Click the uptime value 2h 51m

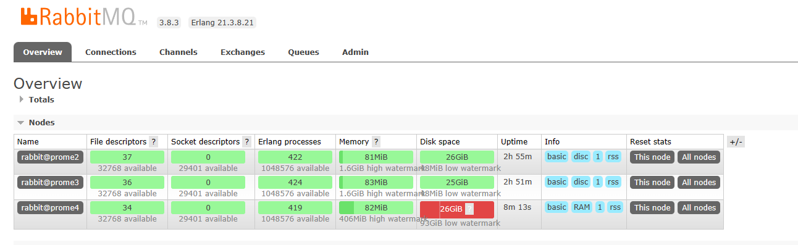pos(518,181)
